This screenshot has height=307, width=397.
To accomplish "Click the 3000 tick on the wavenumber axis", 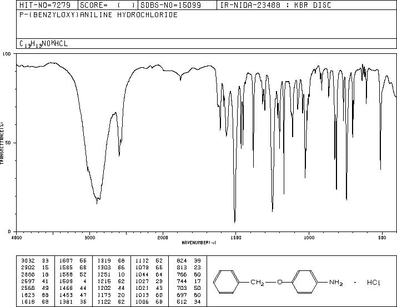I will (x=89, y=238).
